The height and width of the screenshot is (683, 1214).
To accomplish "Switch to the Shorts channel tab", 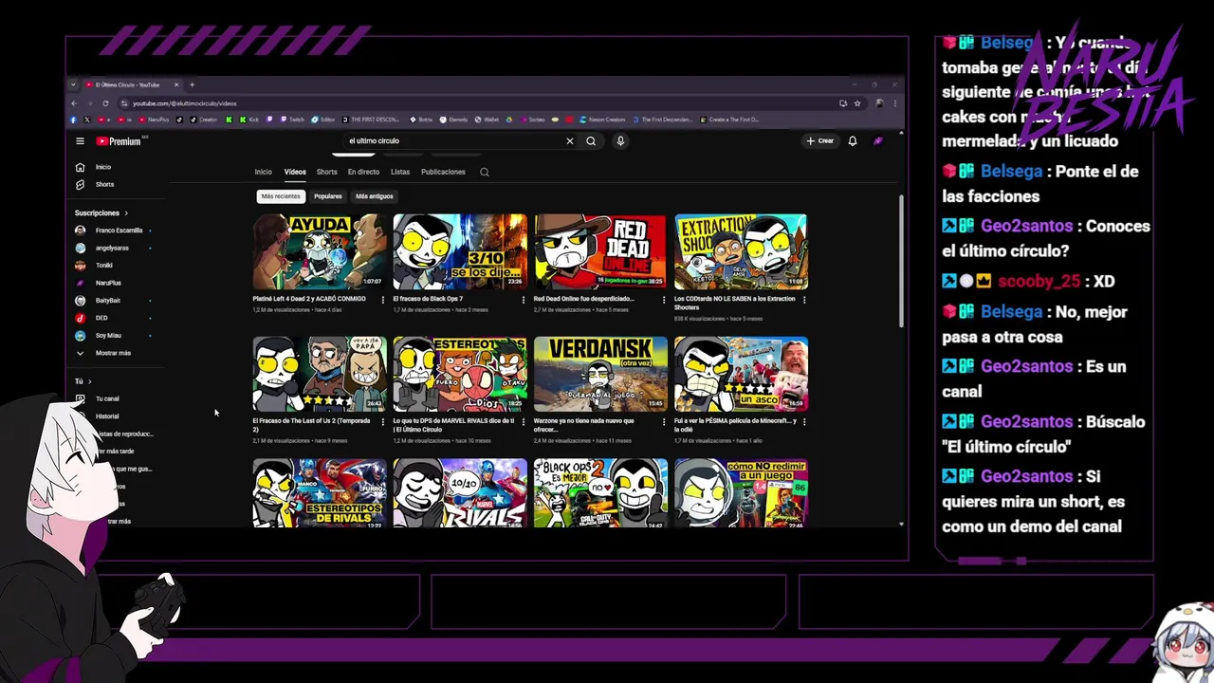I will pos(326,173).
